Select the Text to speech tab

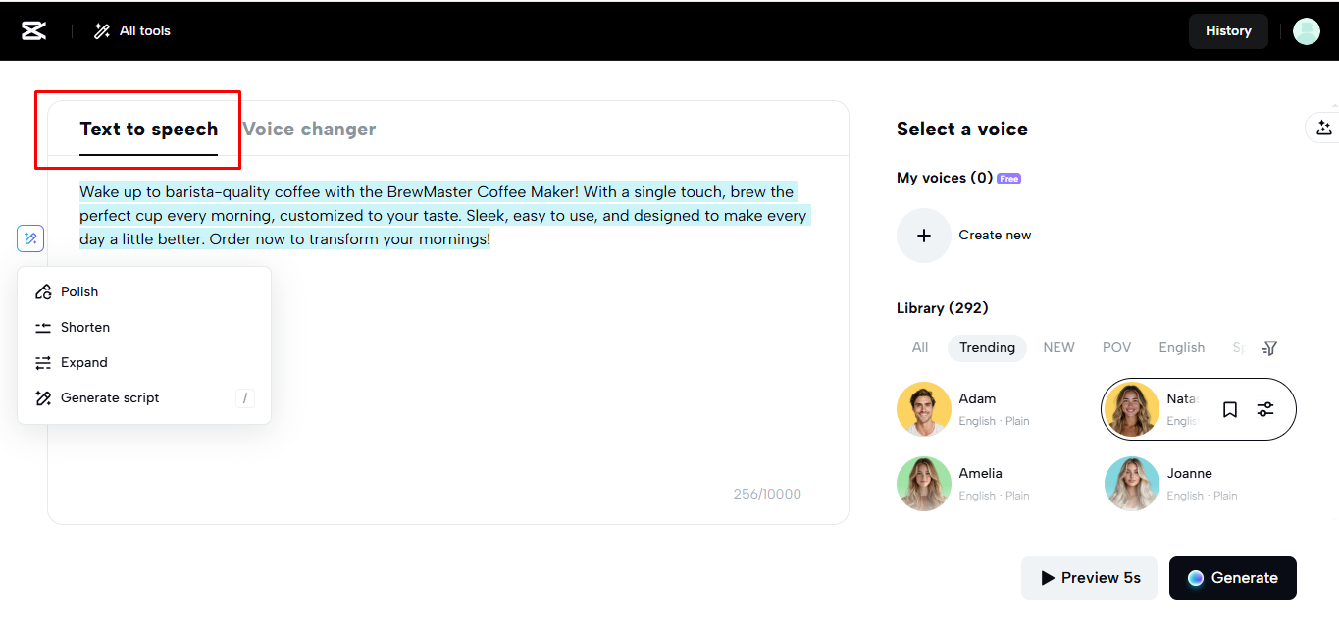(149, 129)
